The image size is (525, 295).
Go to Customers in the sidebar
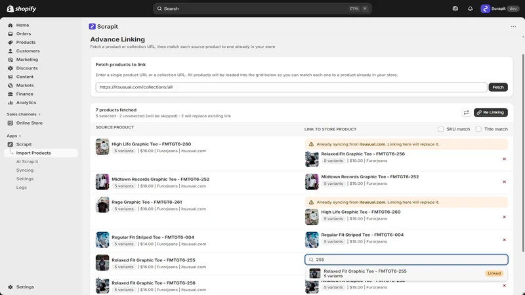28,51
